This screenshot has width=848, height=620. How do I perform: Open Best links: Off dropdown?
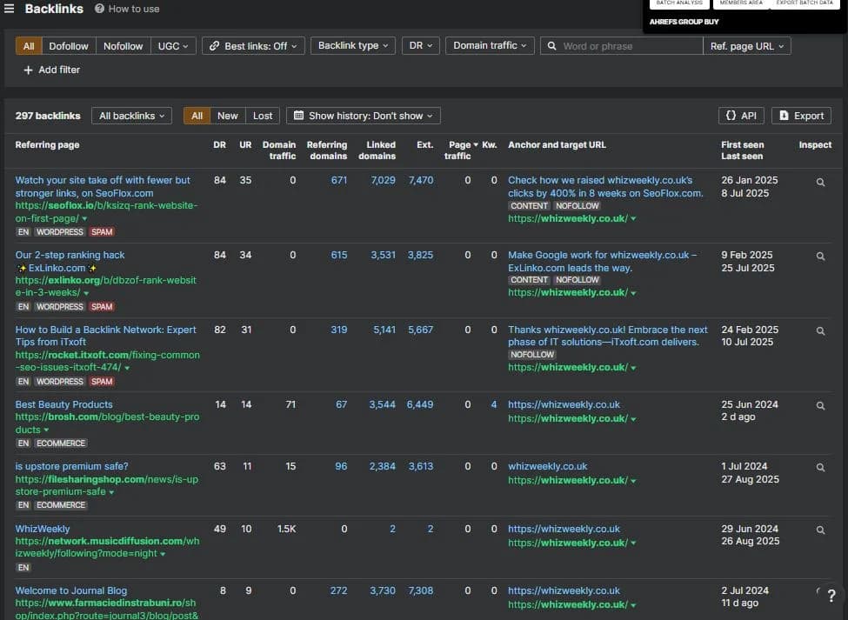tap(254, 46)
